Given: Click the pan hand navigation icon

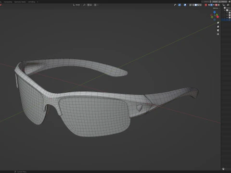Looking at the screenshot, I should 218,26.
